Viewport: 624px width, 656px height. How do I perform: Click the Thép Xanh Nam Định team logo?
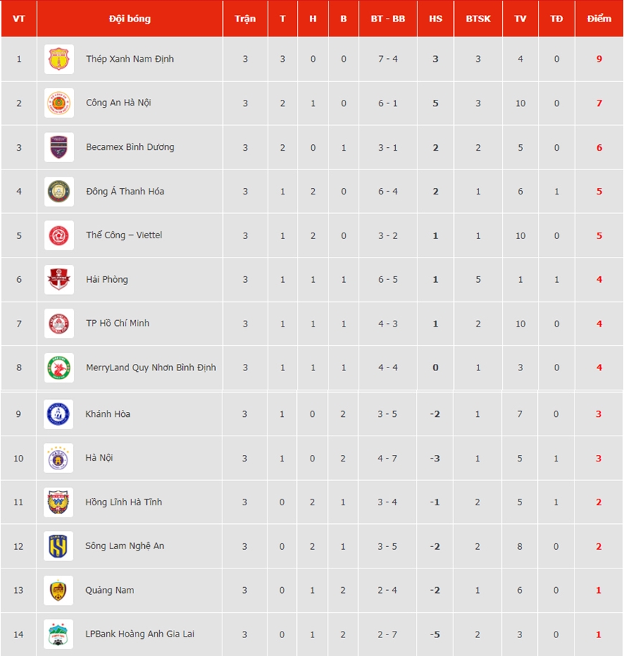[59, 59]
